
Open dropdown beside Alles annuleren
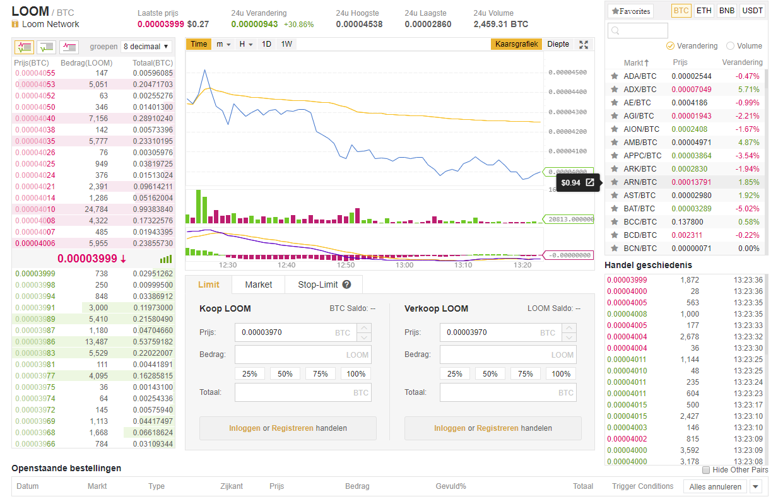coord(756,486)
